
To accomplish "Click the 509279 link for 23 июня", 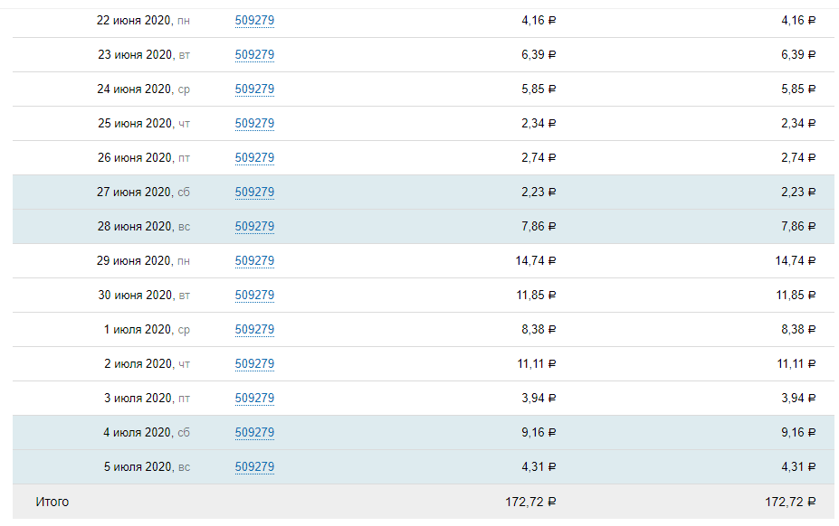I will pos(254,55).
